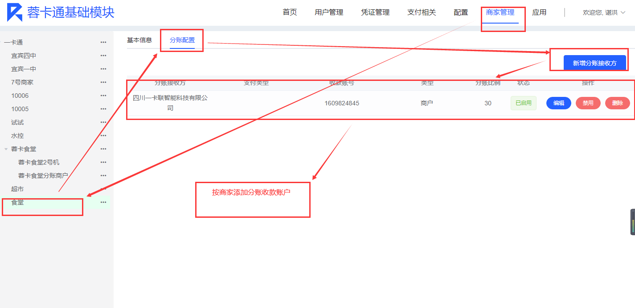Viewport: 635px width, 308px height.
Task: Disable the 四川一卡联 split receiver
Action: click(588, 103)
